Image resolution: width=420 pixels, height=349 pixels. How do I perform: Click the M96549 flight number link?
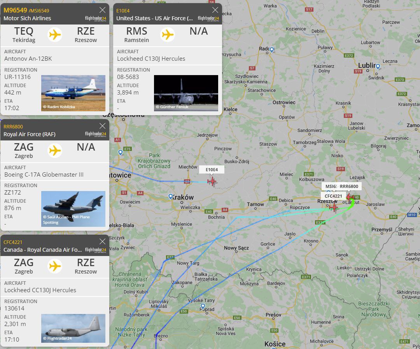pyautogui.click(x=15, y=10)
